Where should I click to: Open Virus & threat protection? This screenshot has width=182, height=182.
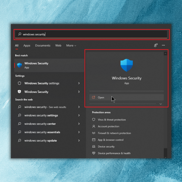pyautogui.click(x=112, y=120)
